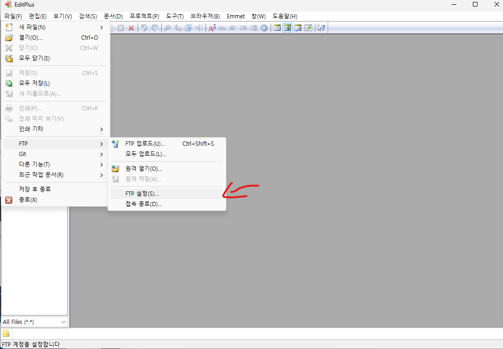Open the 창(W) menu

click(258, 17)
